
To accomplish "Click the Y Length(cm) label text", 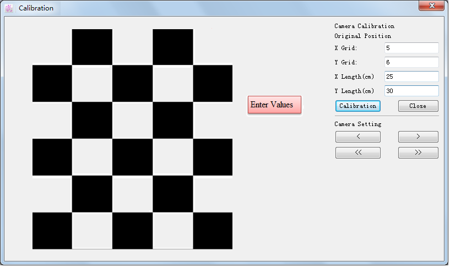I will click(354, 91).
